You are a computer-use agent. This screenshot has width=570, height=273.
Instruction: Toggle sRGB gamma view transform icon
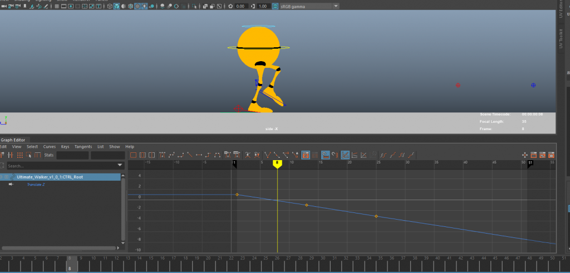[275, 6]
